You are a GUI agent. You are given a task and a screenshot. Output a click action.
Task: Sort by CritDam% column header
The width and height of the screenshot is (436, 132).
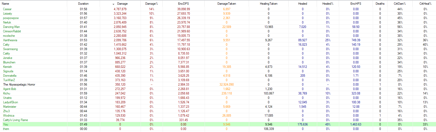pyautogui.click(x=400, y=4)
